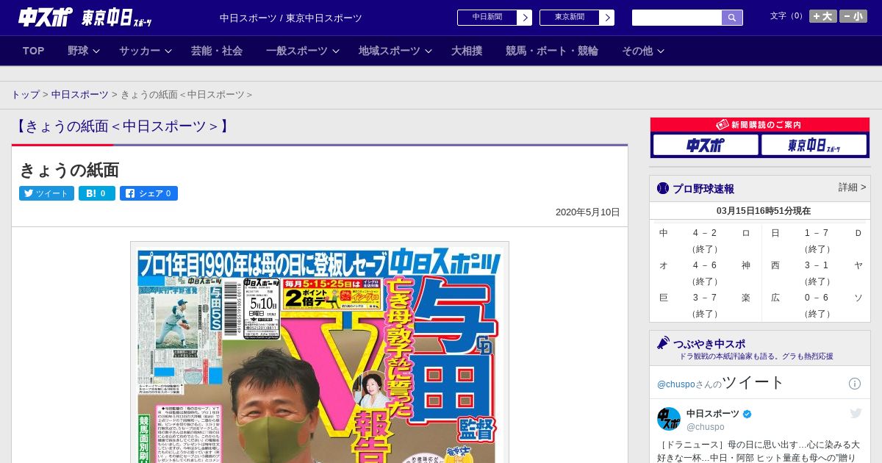Click the Twitter info icon in widget

[x=855, y=384]
